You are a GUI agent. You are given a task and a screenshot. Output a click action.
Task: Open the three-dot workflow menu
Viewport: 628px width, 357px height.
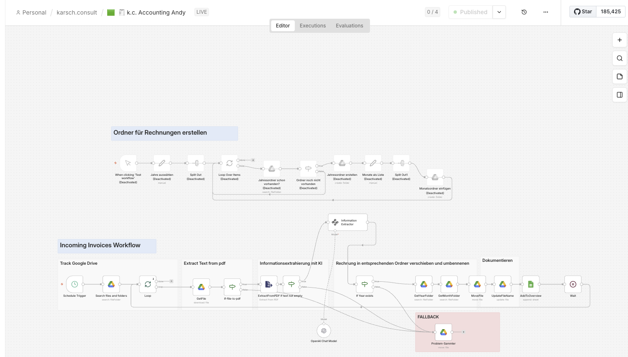tap(546, 12)
